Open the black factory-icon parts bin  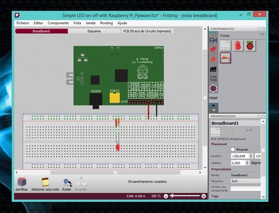point(213,69)
